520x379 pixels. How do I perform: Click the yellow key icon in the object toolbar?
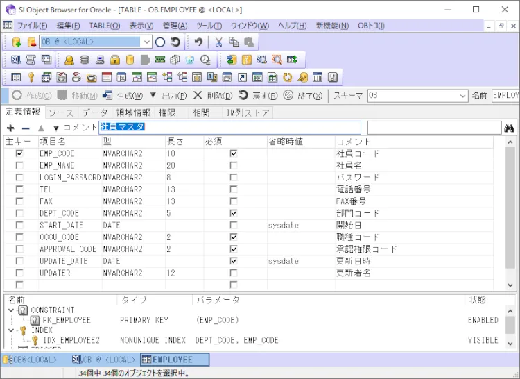click(31, 77)
